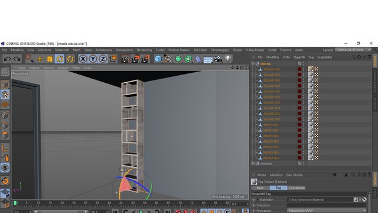Switch to the Base tab

[260, 188]
